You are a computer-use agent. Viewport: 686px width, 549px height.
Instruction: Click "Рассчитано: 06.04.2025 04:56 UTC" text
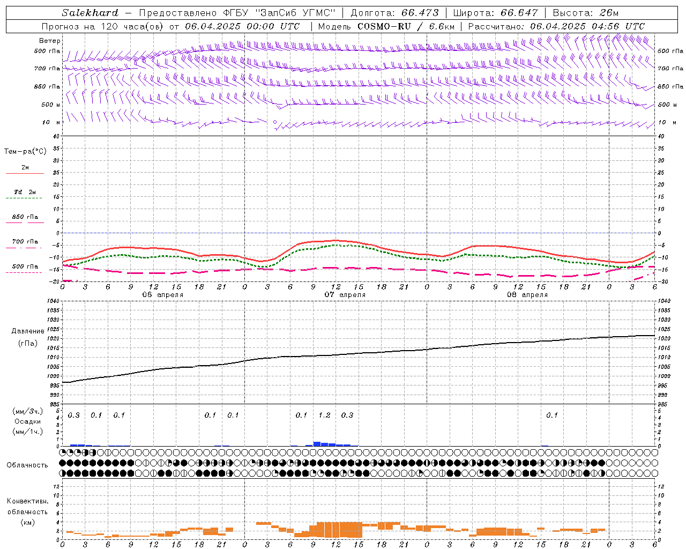pos(556,26)
